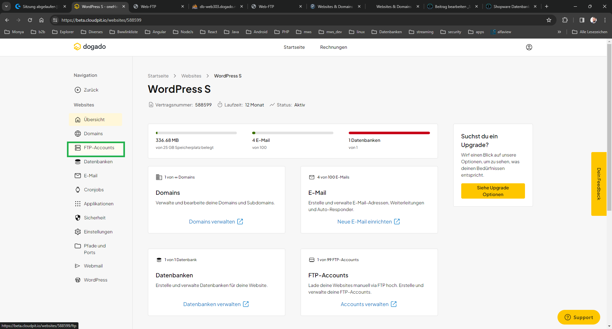Bookmark this page with the star icon
The width and height of the screenshot is (612, 329).
(x=549, y=20)
